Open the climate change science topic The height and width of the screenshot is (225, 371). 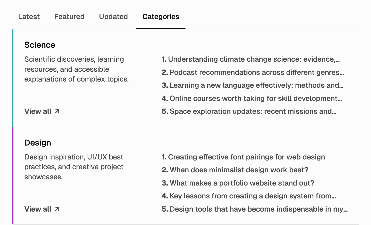pyautogui.click(x=251, y=59)
